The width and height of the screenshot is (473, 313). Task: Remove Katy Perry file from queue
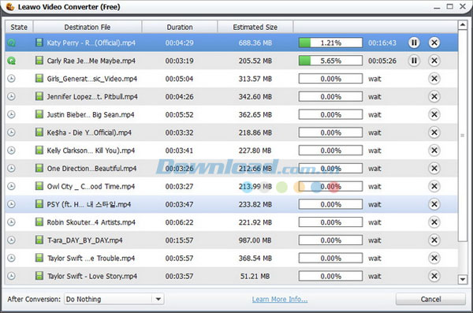coord(434,43)
